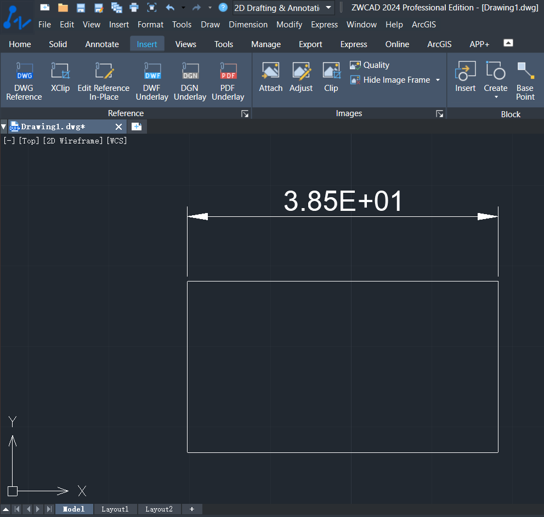
Task: Expand the redo history dropdown arrow
Action: (210, 7)
